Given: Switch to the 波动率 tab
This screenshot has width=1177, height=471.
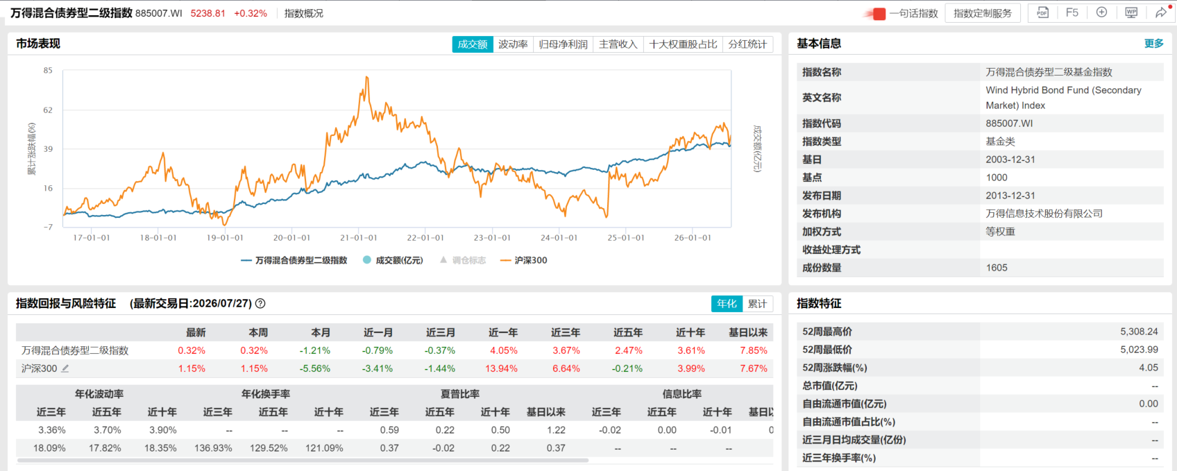Looking at the screenshot, I should (x=513, y=44).
